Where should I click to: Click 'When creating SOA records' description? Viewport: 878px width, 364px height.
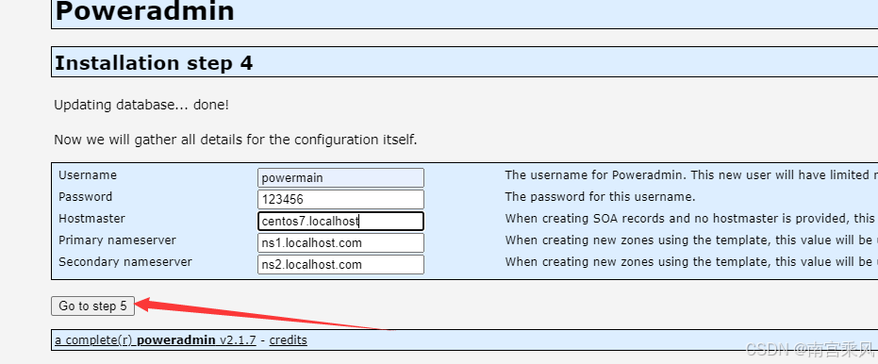(691, 219)
